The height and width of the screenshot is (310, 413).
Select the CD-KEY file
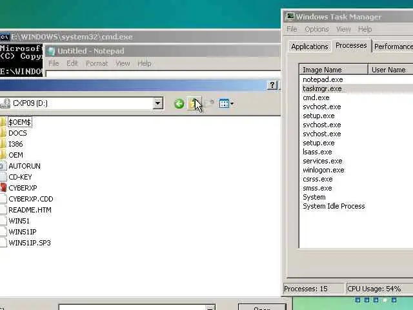pos(20,177)
